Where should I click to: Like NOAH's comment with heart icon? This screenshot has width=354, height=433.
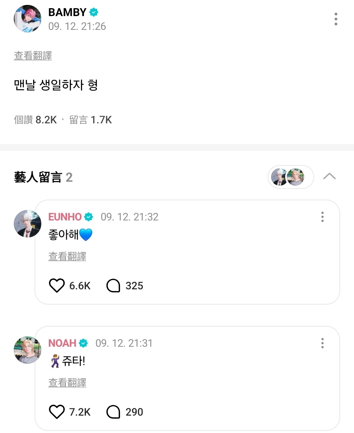pyautogui.click(x=57, y=412)
